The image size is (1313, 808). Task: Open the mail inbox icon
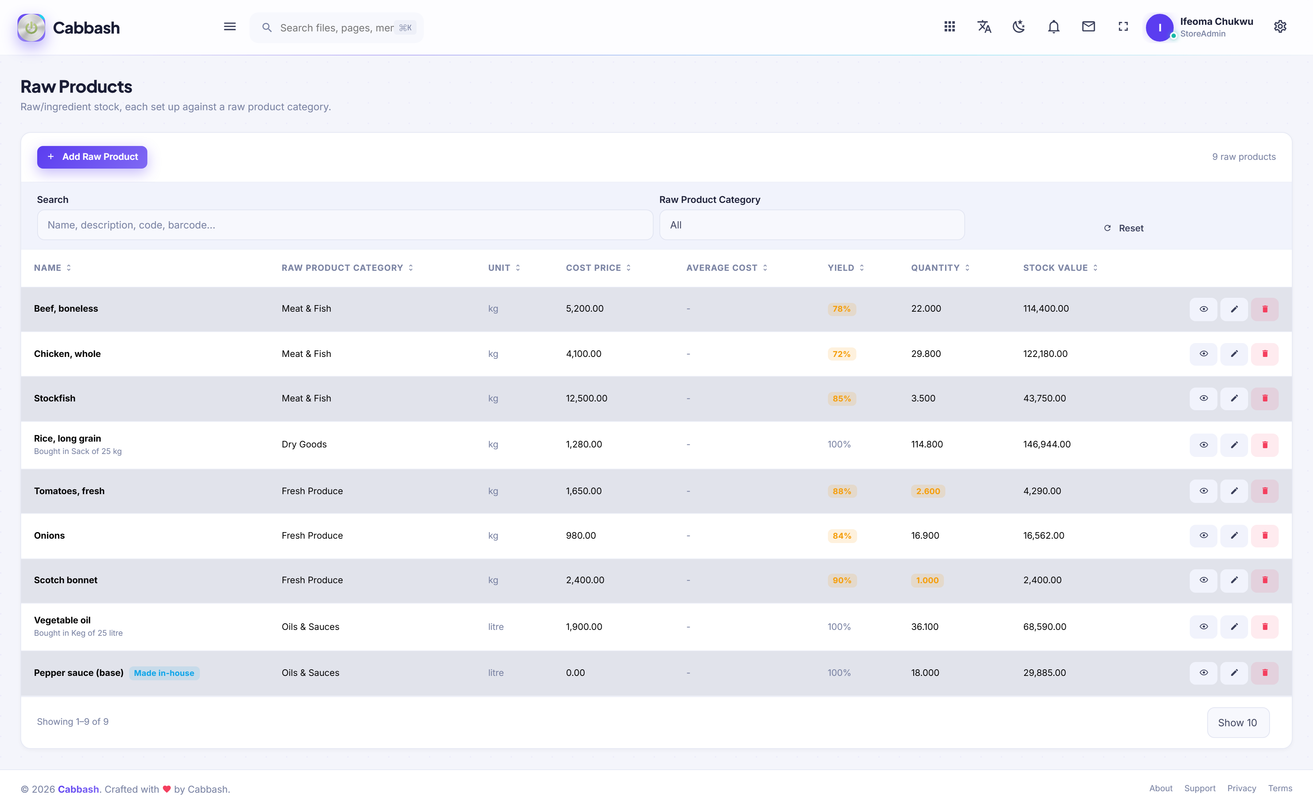[1088, 27]
